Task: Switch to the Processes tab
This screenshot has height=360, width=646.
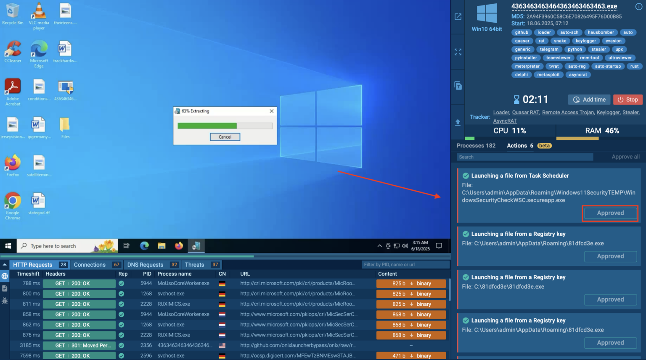Action: click(x=476, y=146)
